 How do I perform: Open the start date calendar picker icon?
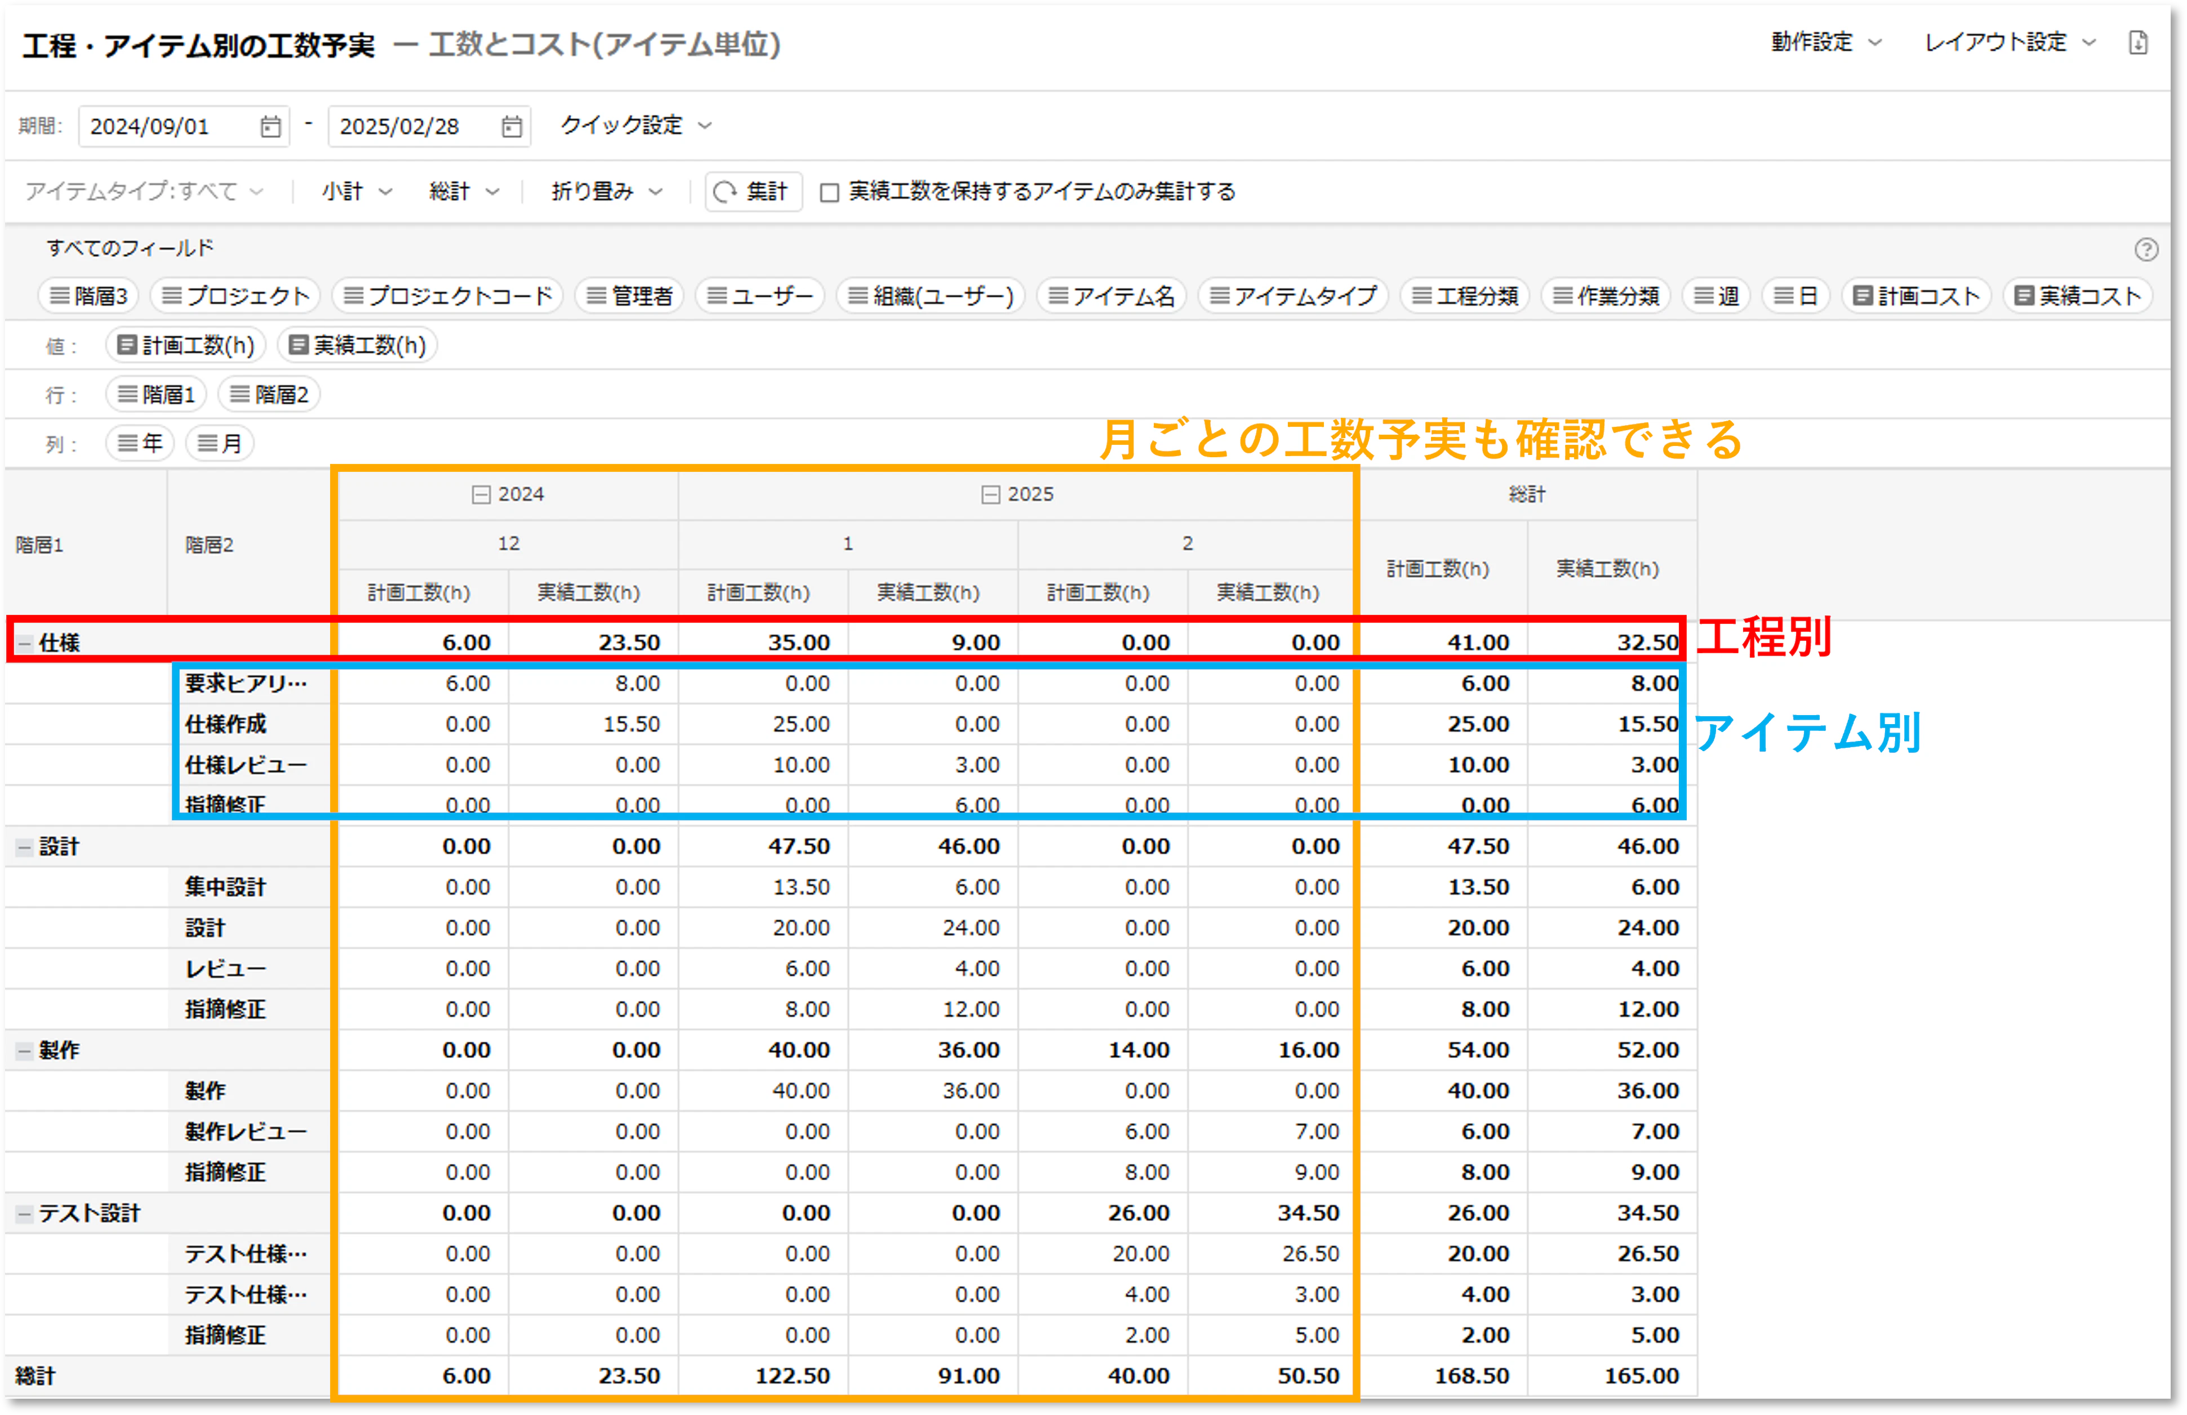click(x=270, y=127)
